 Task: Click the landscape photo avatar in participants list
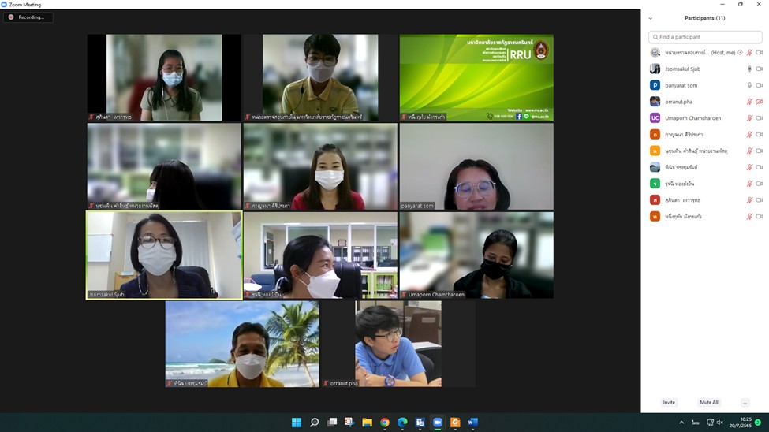(x=655, y=167)
